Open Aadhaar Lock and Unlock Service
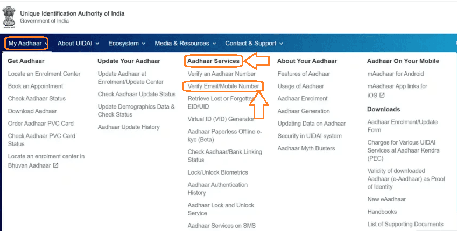This screenshot has width=457, height=231. tap(221, 209)
